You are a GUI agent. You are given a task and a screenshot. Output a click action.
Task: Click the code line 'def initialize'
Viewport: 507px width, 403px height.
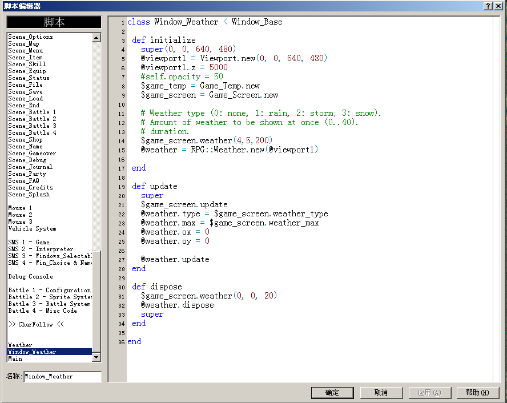coord(164,40)
